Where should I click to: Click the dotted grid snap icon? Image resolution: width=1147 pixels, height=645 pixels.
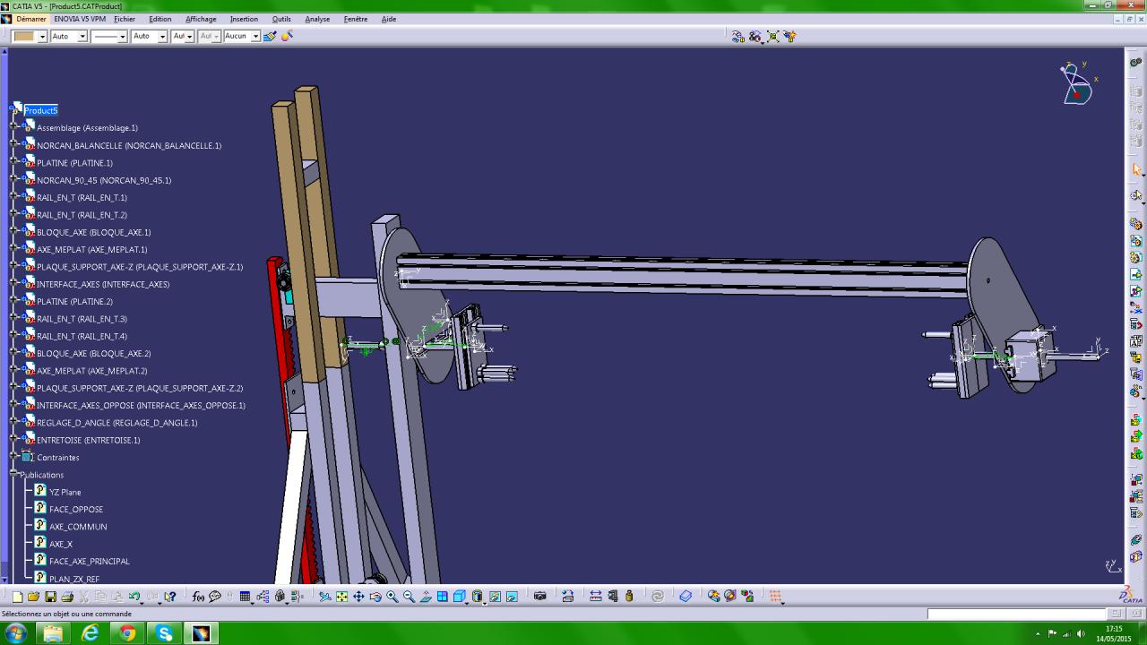pyautogui.click(x=776, y=597)
